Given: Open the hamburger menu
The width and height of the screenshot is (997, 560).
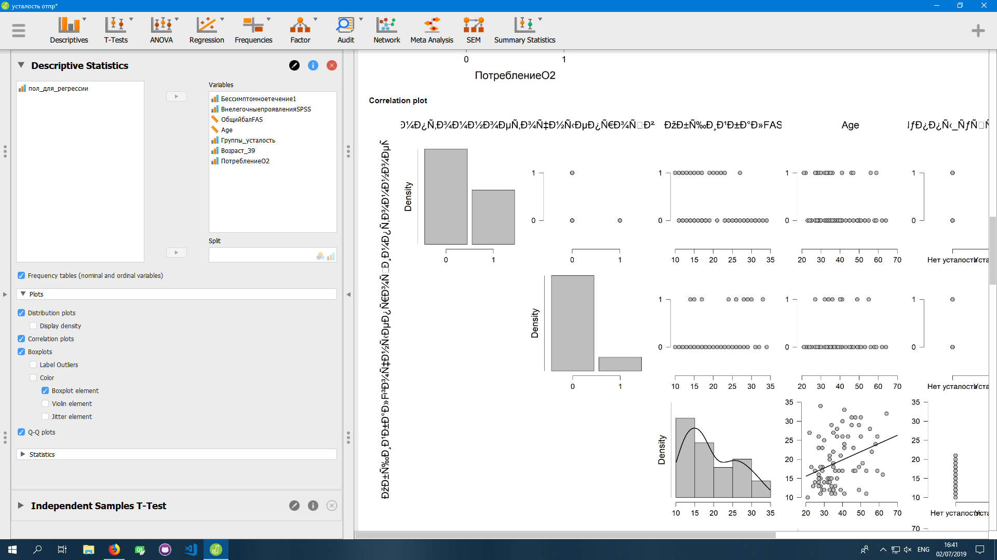Looking at the screenshot, I should [19, 30].
